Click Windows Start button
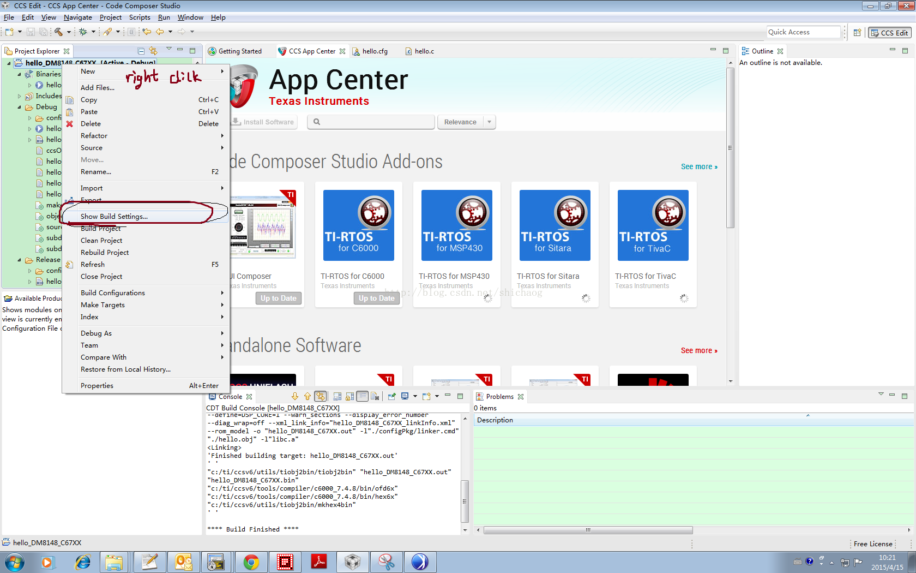Screen dimensions: 916x573 point(15,562)
